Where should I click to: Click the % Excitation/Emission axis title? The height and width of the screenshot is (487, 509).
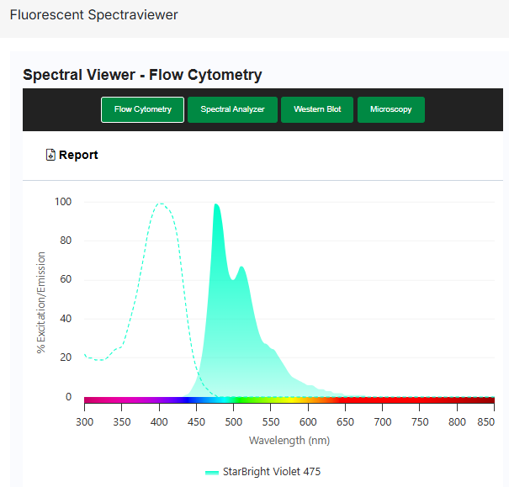(x=40, y=299)
